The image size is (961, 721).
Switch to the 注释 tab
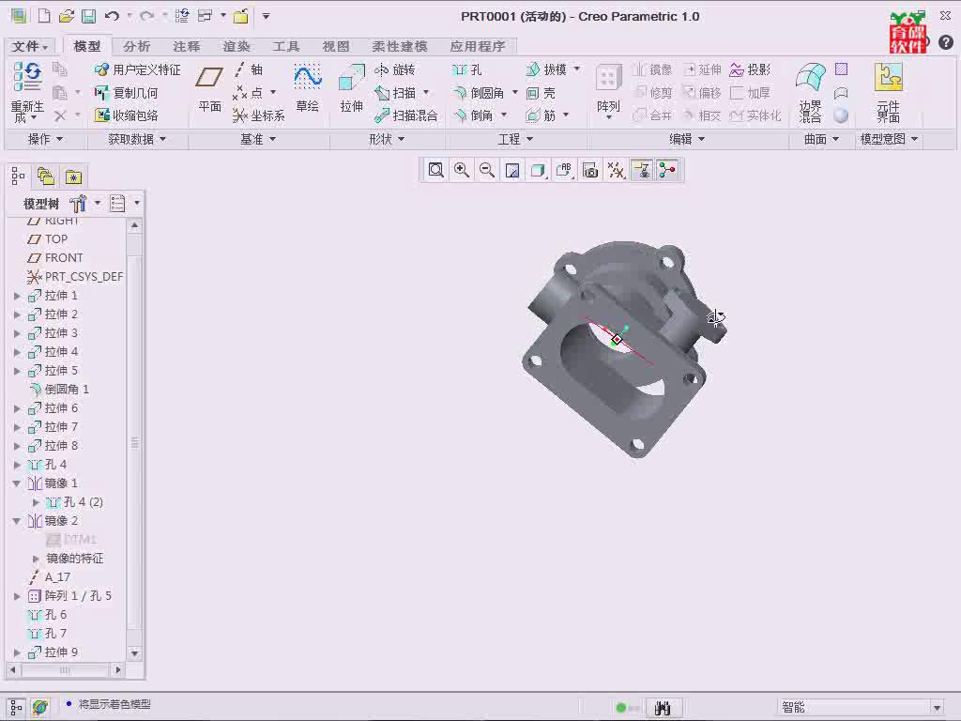[187, 46]
